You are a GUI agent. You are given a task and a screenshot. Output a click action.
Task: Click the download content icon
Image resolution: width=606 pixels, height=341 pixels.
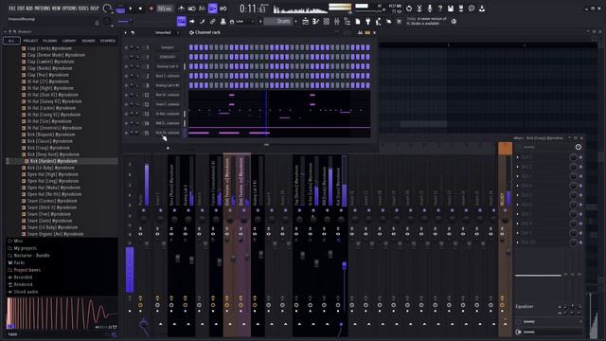[x=482, y=9]
